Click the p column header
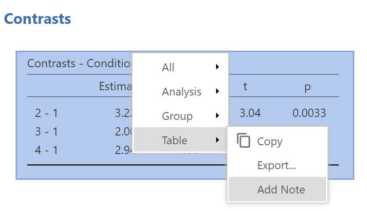Viewport: 367px width, 211px height. (308, 87)
